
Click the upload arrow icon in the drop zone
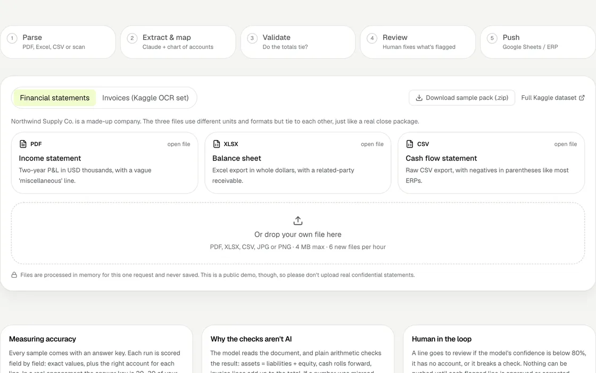pos(298,221)
